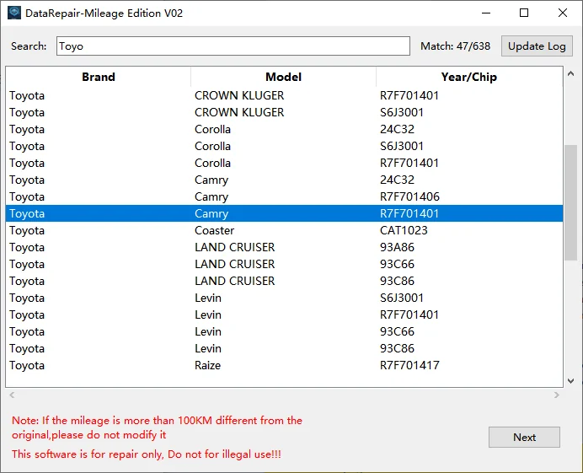Close the DataRepair window
Screen dimensions: 583x473
[x=563, y=13]
